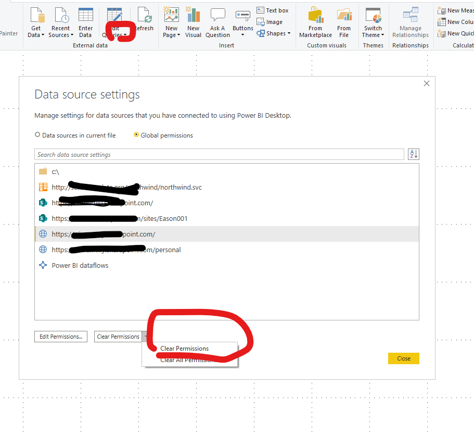Click the Clear Permissions split button

click(118, 337)
